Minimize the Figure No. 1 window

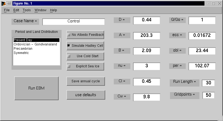coord(208,3)
